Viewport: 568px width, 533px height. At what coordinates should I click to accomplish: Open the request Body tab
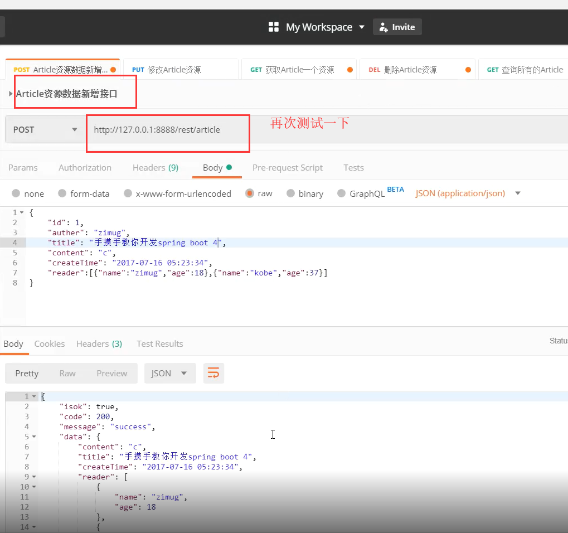tap(217, 168)
